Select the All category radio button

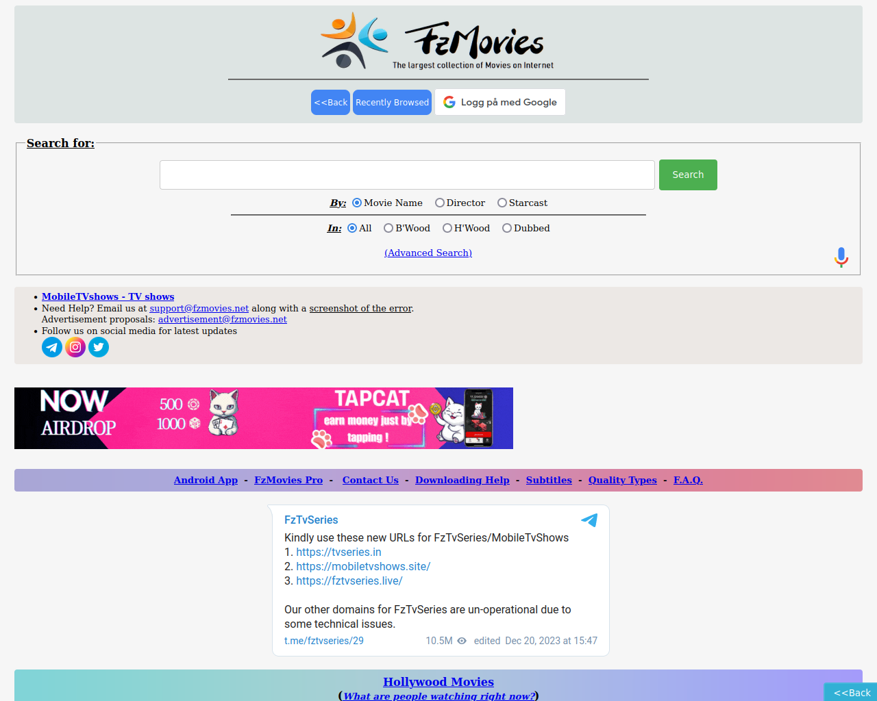pyautogui.click(x=352, y=228)
